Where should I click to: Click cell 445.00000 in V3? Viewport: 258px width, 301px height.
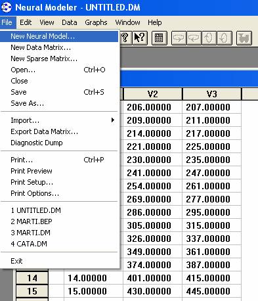tap(211, 291)
